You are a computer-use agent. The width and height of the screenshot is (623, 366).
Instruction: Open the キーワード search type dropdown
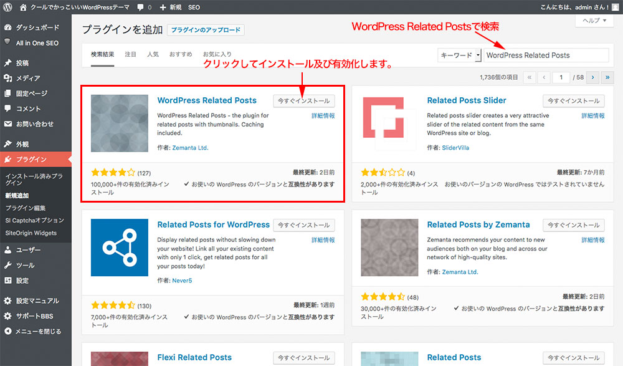pyautogui.click(x=460, y=55)
